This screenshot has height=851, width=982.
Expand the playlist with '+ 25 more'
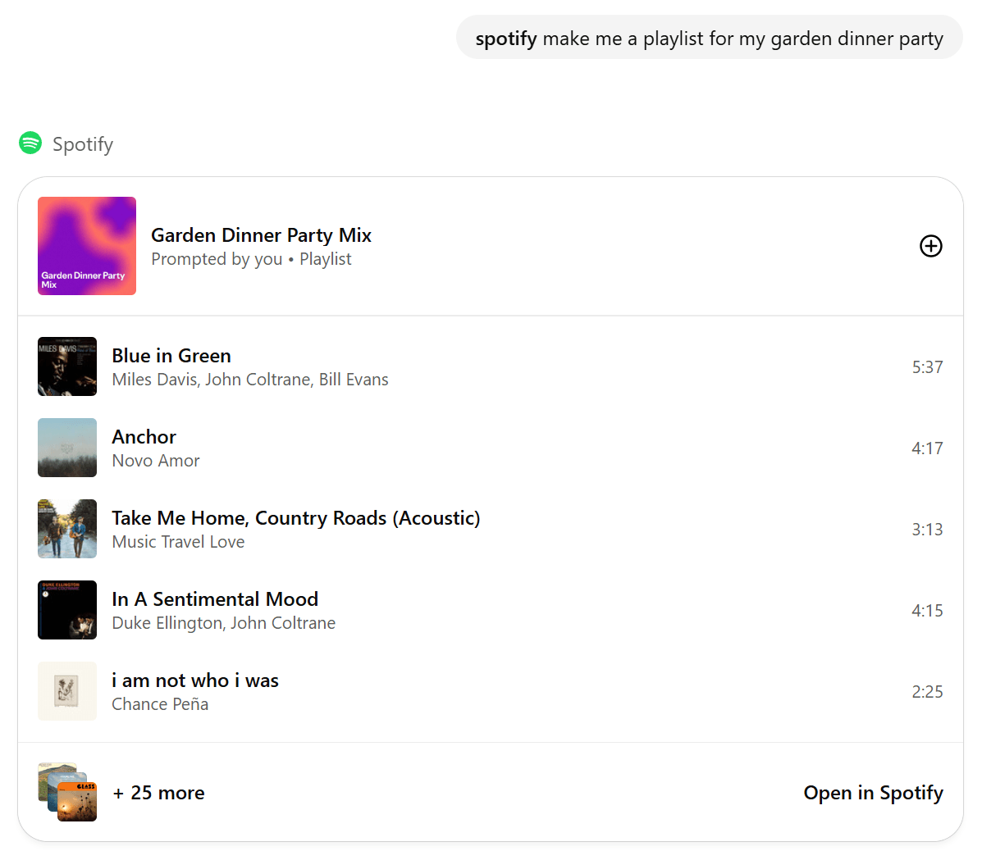158,792
